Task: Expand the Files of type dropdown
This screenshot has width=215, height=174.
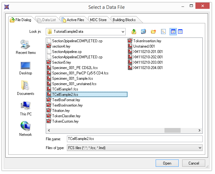Action: (x=200, y=148)
